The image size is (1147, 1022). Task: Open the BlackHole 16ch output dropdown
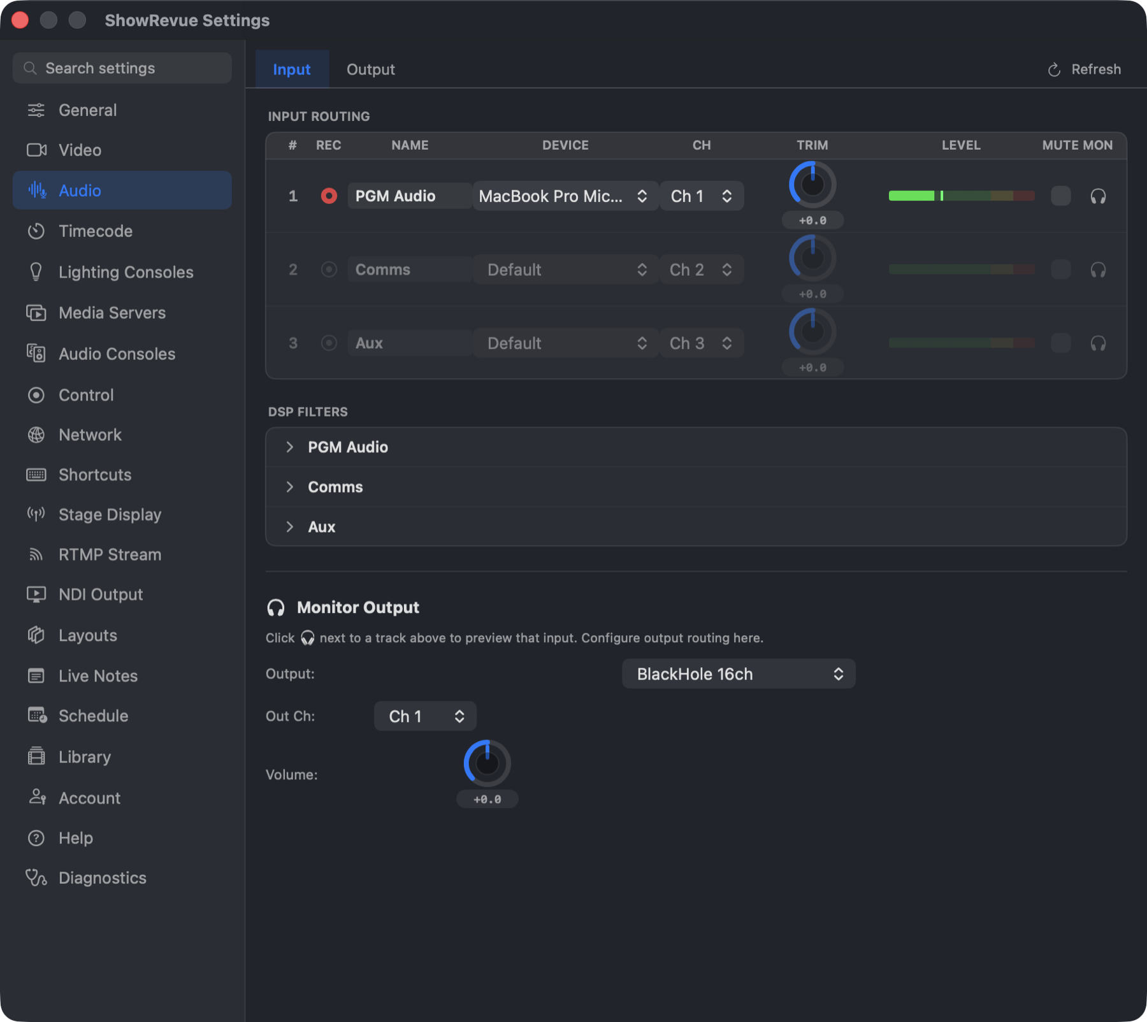point(739,673)
